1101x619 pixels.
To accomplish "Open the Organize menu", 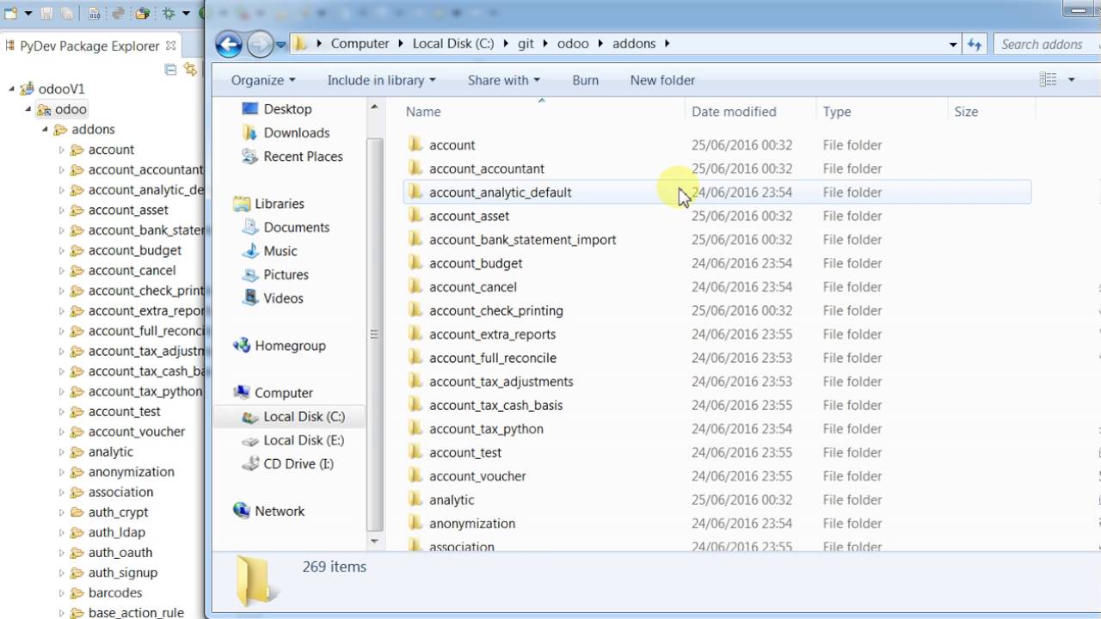I will (263, 80).
